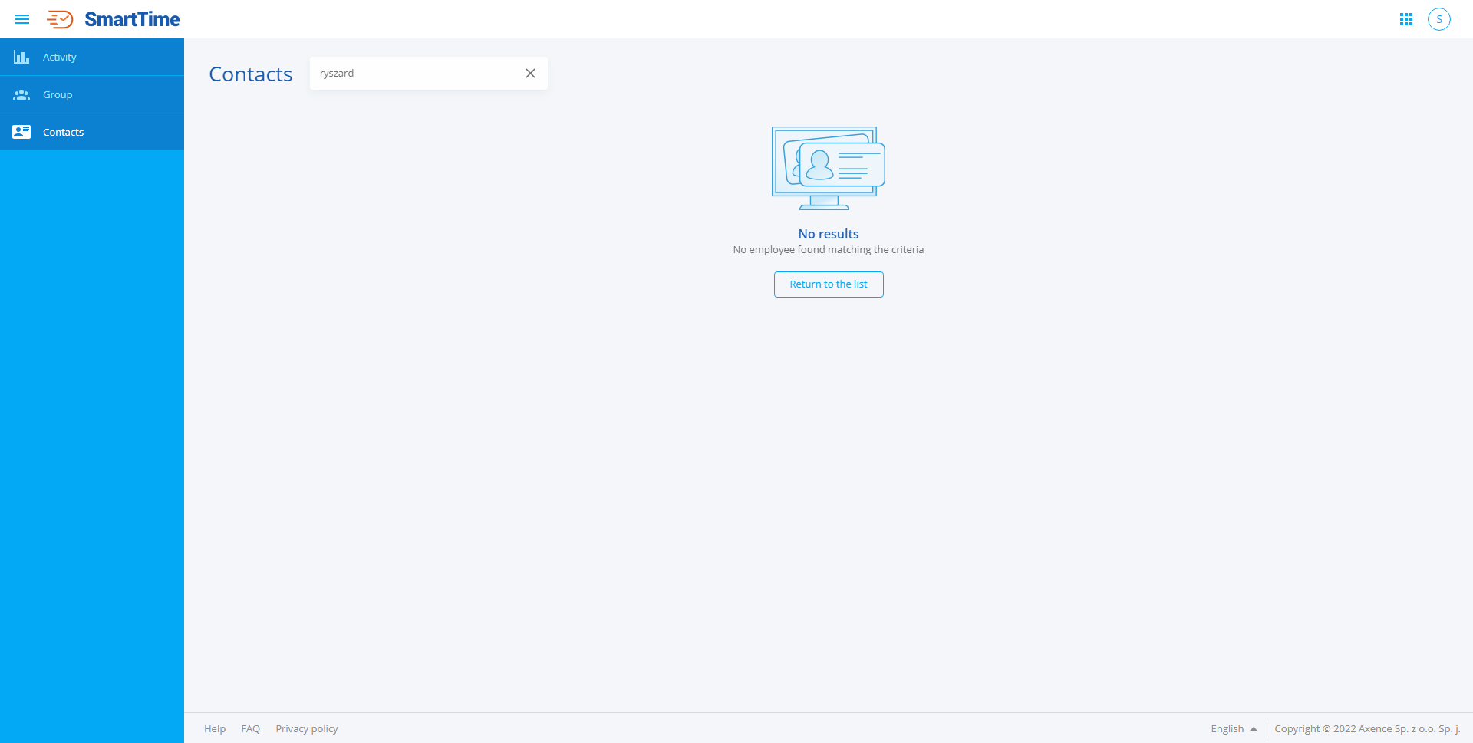The height and width of the screenshot is (743, 1473).
Task: Open the FAQ footer link
Action: click(x=250, y=729)
